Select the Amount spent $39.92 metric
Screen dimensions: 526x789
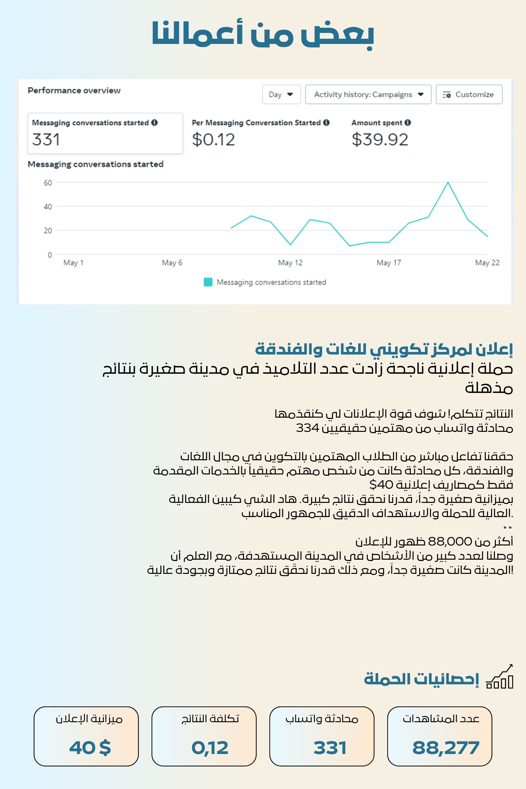click(x=381, y=134)
